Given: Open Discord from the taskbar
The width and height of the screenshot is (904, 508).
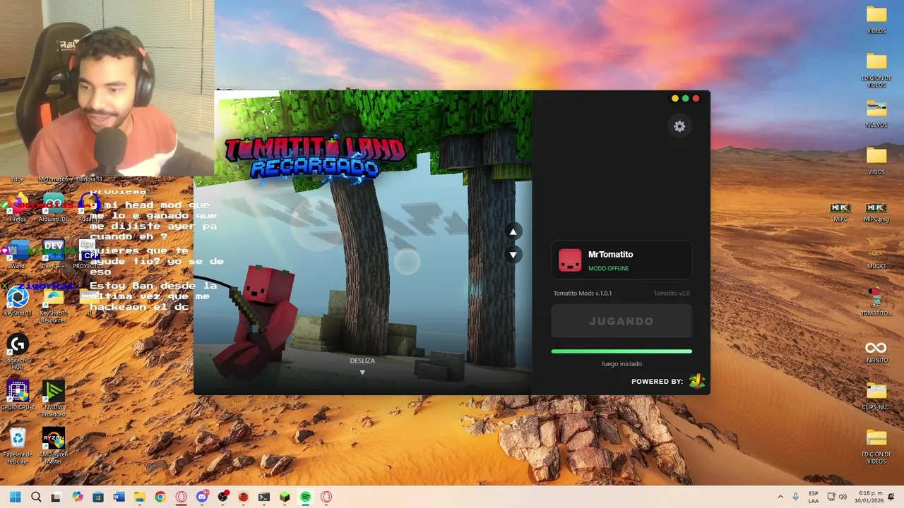Looking at the screenshot, I should [x=202, y=497].
